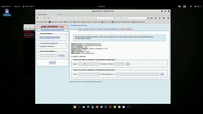Click Go button for new table
Image resolution: width=203 pixels, height=114 pixels.
[128, 64]
